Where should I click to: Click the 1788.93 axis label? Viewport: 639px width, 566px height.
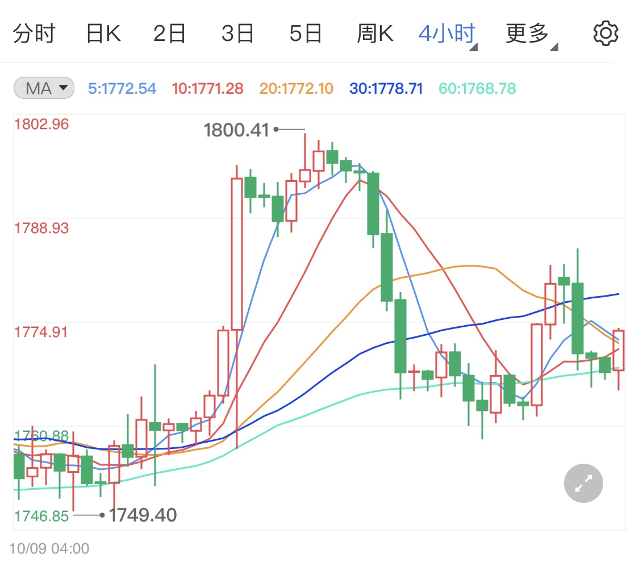41,228
